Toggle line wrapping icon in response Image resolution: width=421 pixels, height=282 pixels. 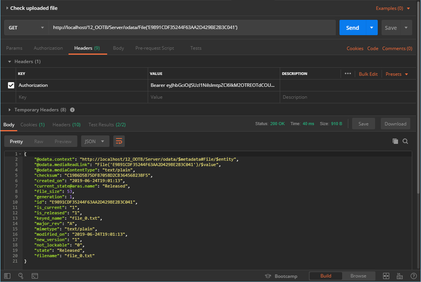[x=119, y=141]
